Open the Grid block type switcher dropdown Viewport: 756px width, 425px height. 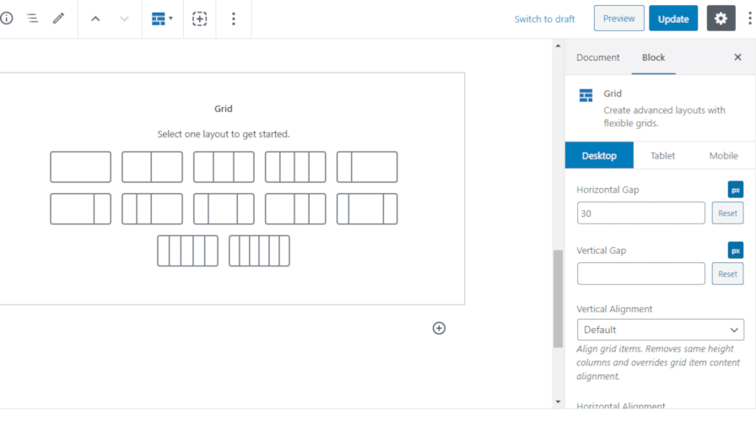(162, 19)
